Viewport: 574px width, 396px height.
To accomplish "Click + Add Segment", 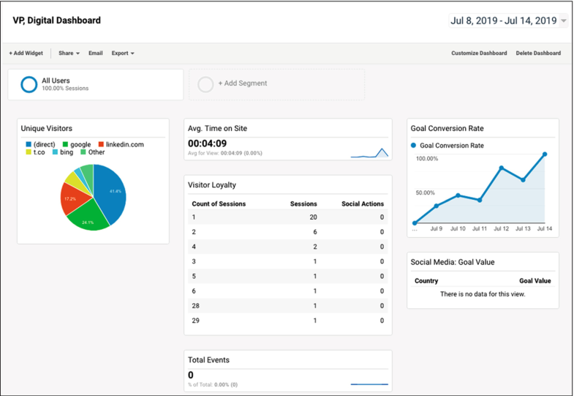I will [243, 83].
